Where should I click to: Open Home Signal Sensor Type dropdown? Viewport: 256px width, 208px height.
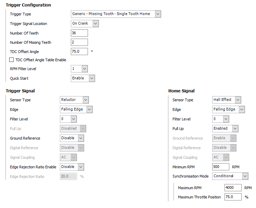click(227, 100)
